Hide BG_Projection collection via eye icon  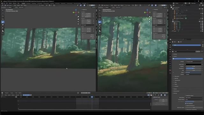click(x=201, y=21)
